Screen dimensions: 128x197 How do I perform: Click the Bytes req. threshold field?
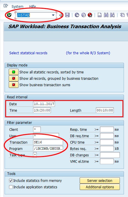tap(107, 149)
